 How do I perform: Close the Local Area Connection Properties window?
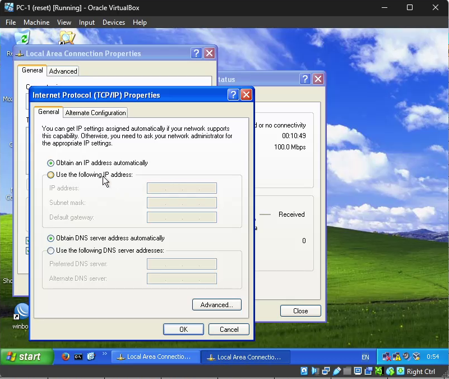click(x=210, y=53)
